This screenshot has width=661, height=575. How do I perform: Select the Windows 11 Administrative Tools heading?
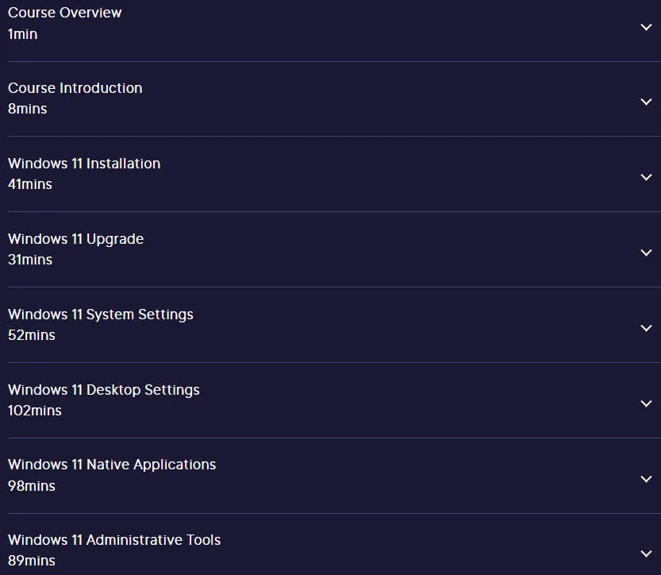pos(114,540)
